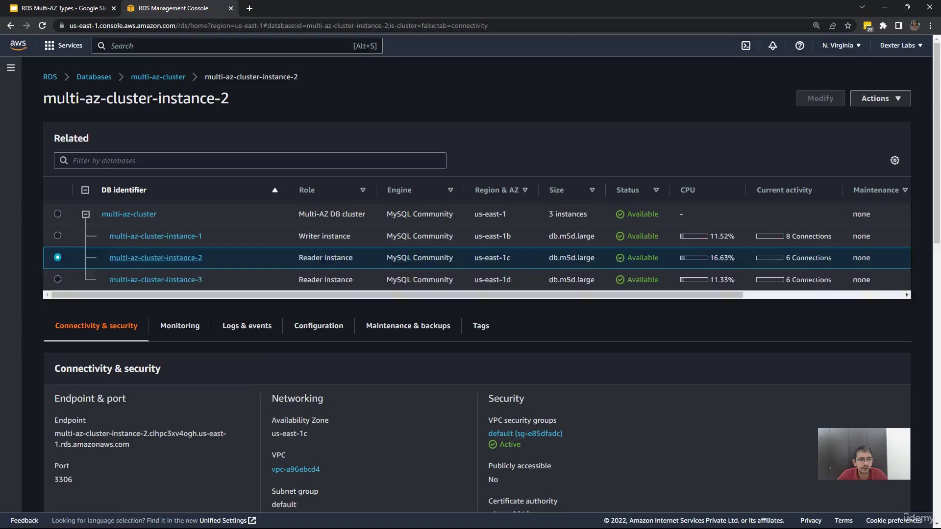Open the Chrome three-dot menu
941x529 pixels.
point(930,25)
